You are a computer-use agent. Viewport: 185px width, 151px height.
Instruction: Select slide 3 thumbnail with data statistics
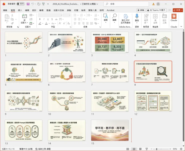coord(110,42)
